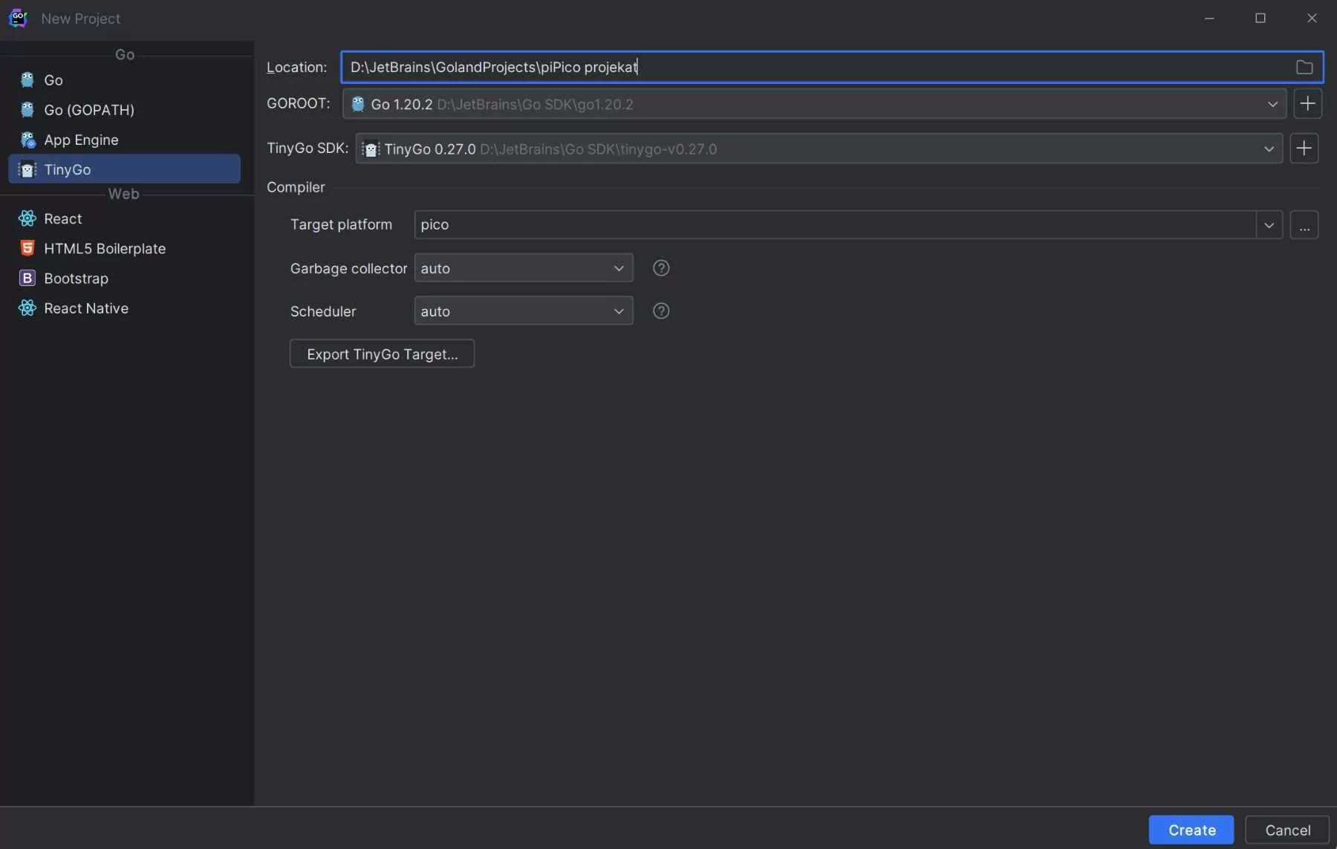Click the Web group header
The height and width of the screenshot is (849, 1337).
pos(123,194)
